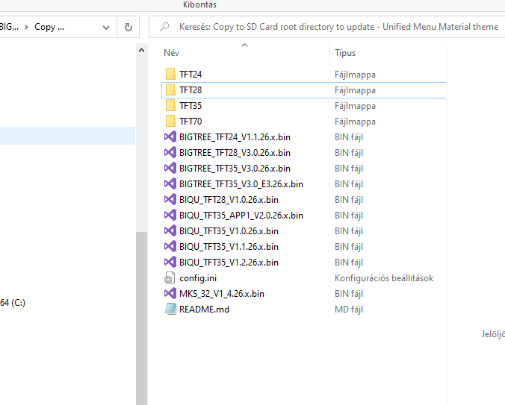Click icon of BIQU_TFT28_V1.0.26.x.bin file

pos(170,200)
